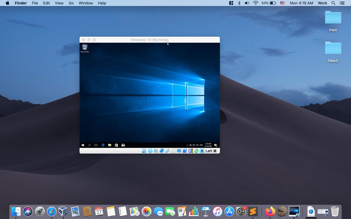
Task: Open the Windows Start button in the VM
Action: tap(83, 145)
